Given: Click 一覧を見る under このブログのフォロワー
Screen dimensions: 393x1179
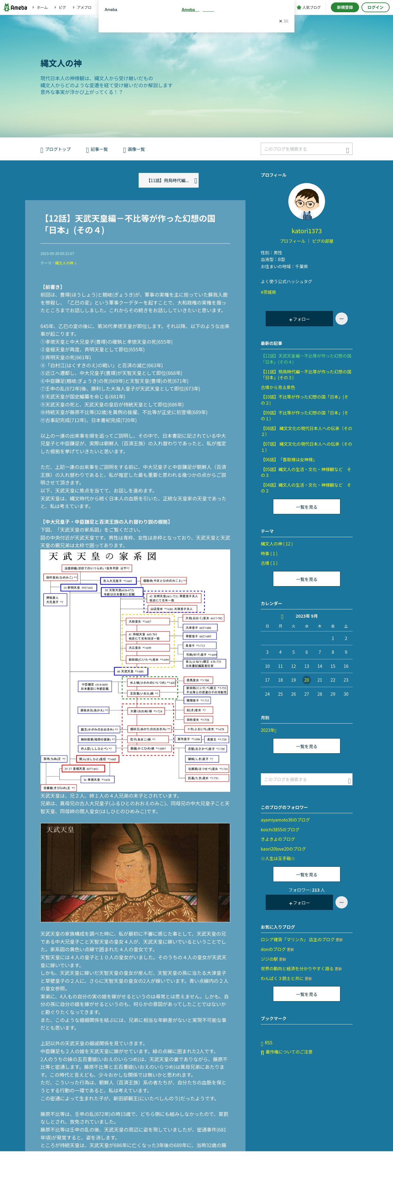Looking at the screenshot, I should point(306,874).
